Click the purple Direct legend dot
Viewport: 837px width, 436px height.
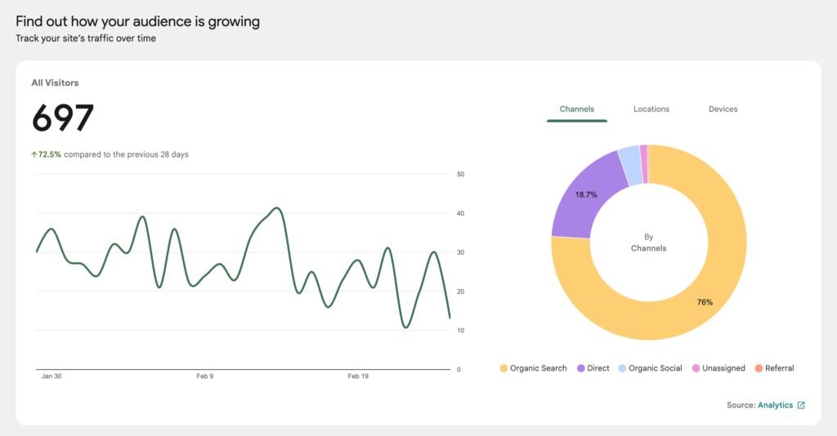point(581,368)
